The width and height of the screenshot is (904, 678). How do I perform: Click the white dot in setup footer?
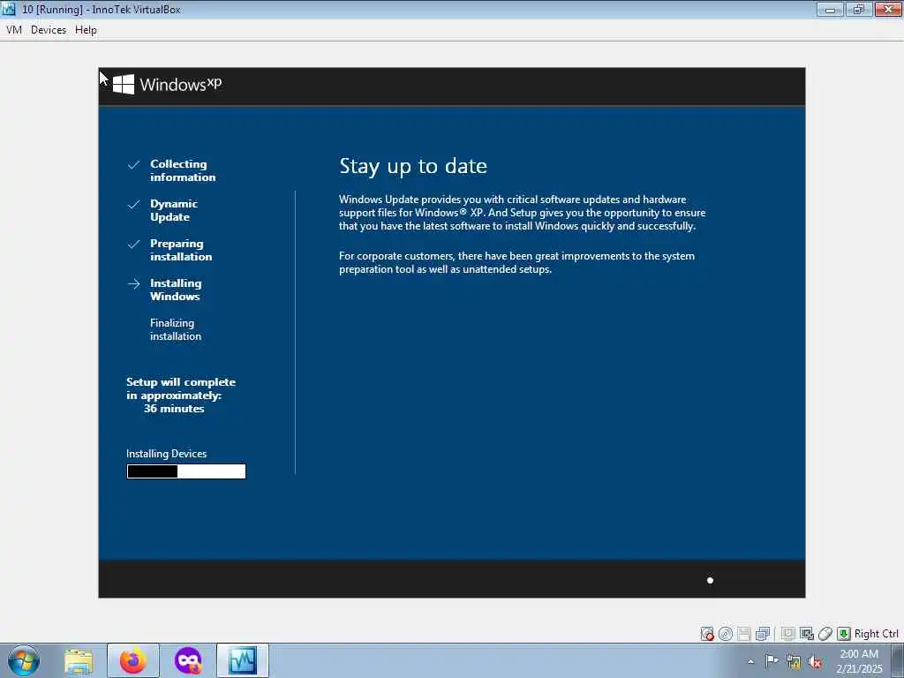pyautogui.click(x=711, y=581)
